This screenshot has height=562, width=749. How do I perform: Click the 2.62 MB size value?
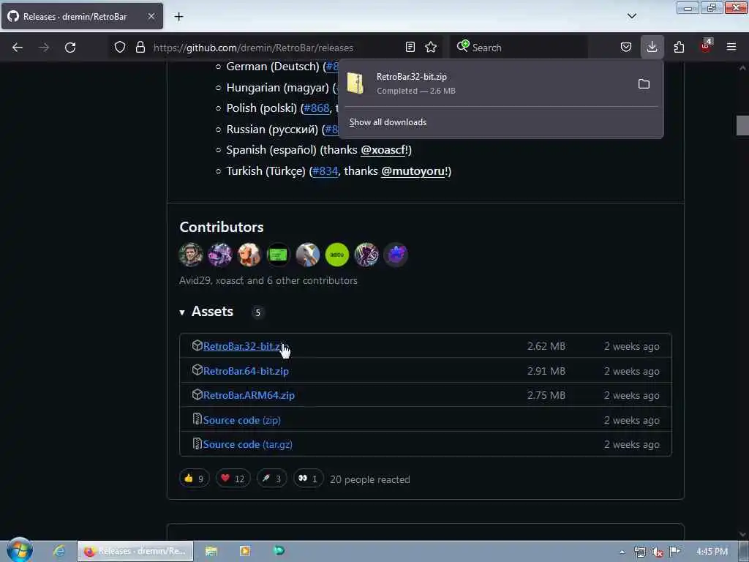click(546, 346)
